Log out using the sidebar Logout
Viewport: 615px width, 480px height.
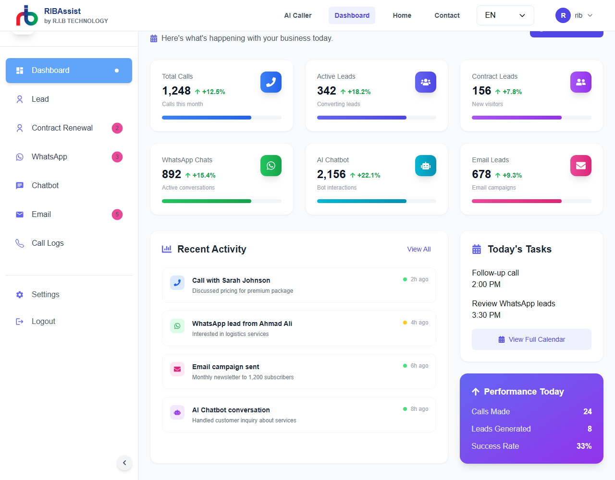[43, 322]
